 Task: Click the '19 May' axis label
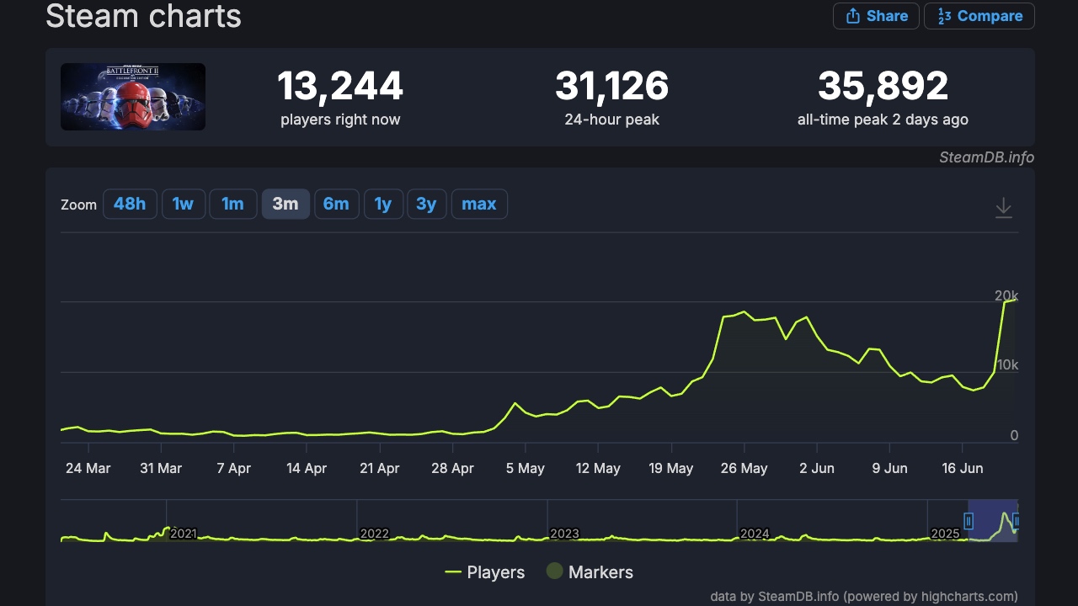tap(671, 469)
